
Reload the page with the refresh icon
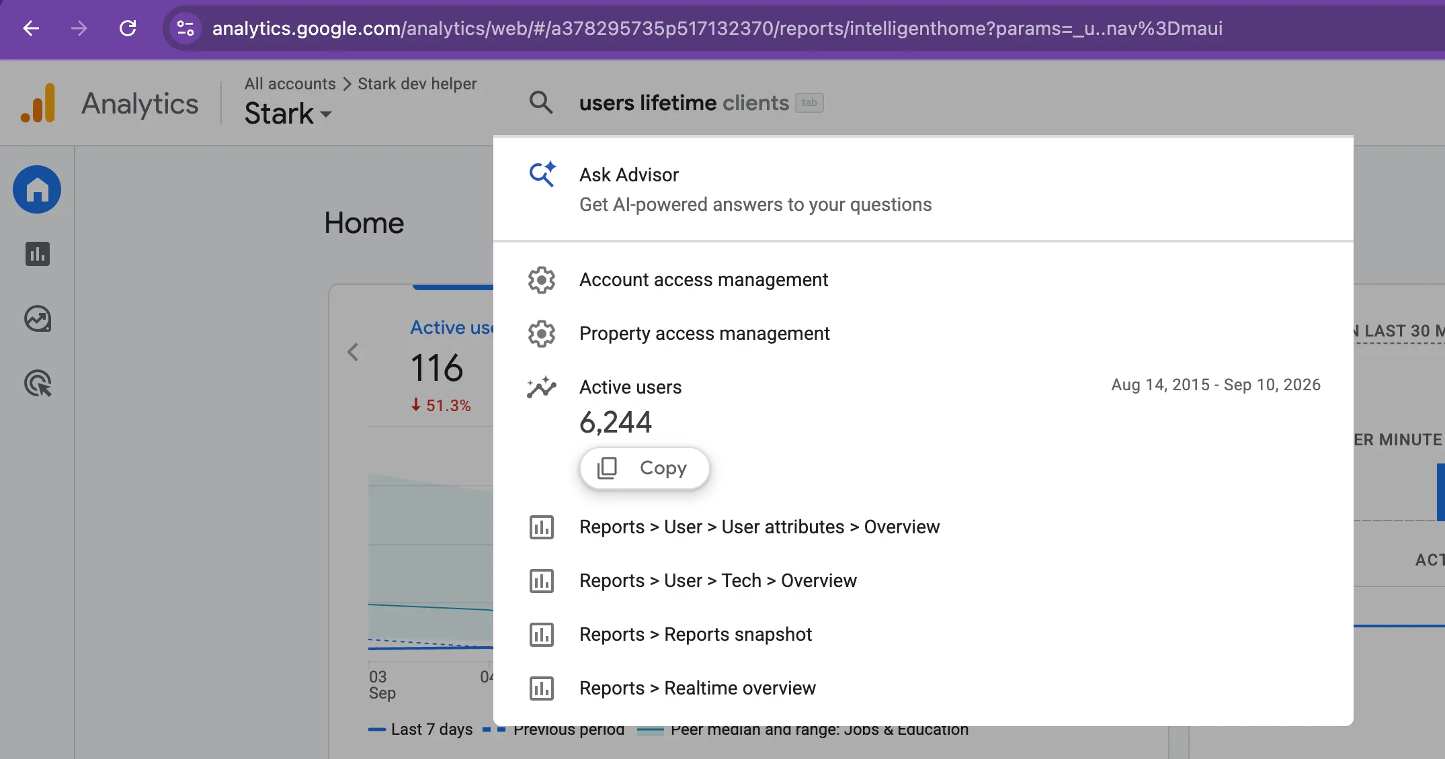click(128, 28)
